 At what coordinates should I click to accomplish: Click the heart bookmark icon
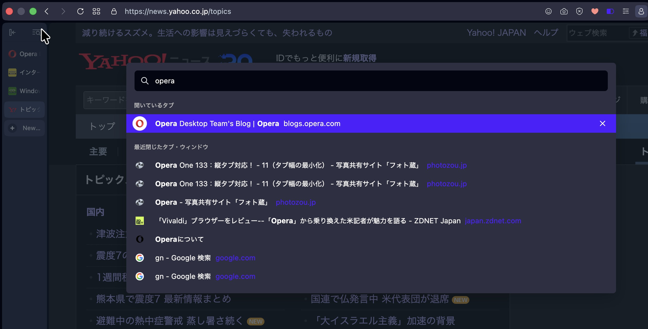pyautogui.click(x=595, y=12)
